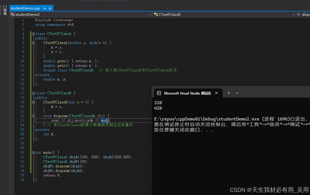Image resolution: width=310 pixels, height=195 pixels.
Task: Click the console icon on the terminal tab
Action: point(159,93)
